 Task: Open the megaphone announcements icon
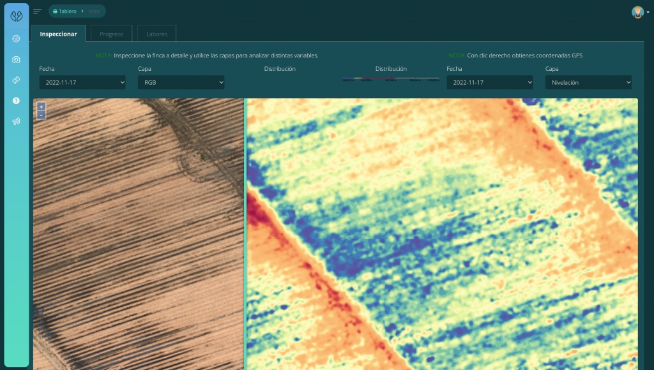tap(17, 121)
